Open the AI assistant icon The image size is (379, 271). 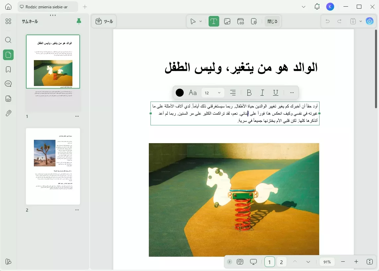(x=370, y=21)
